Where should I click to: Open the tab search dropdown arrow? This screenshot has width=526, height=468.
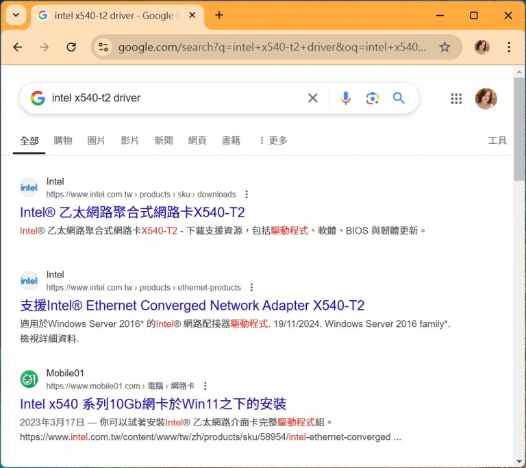[x=16, y=15]
